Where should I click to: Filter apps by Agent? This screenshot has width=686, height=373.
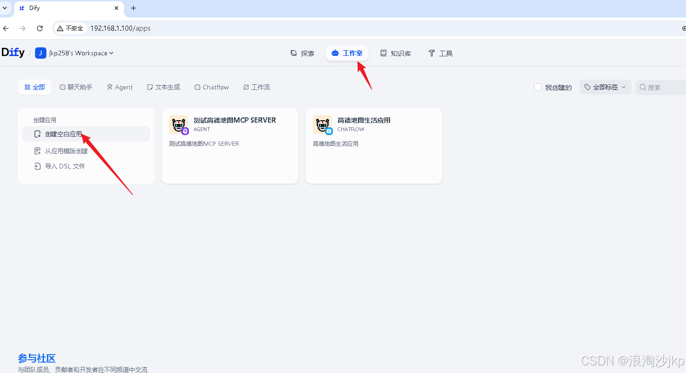click(x=120, y=87)
